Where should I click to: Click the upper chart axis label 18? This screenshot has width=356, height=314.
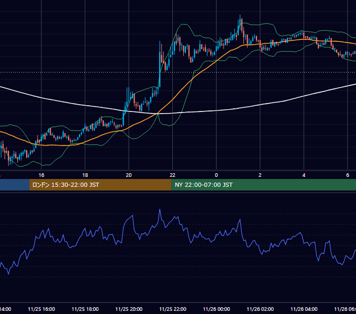tap(85, 175)
